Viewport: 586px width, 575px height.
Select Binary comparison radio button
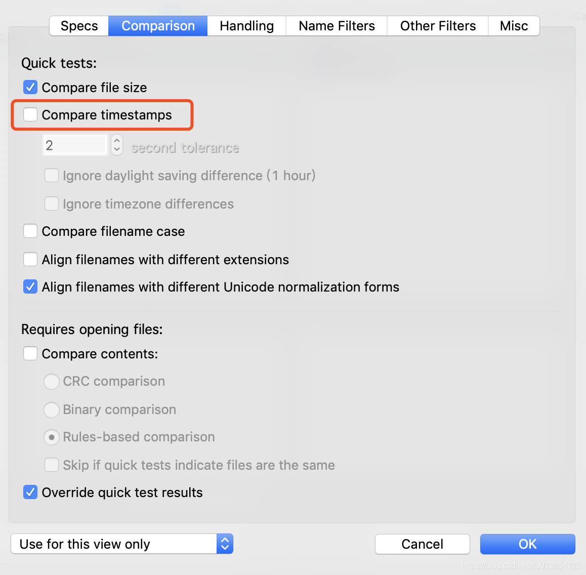(x=52, y=409)
